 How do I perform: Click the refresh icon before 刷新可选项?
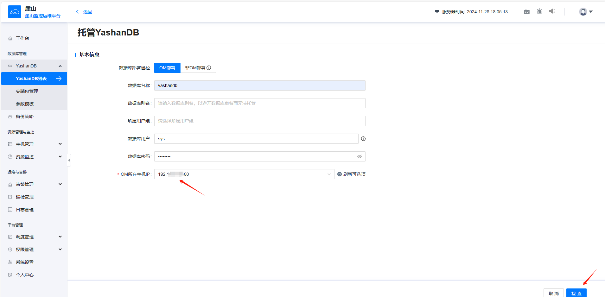coord(340,174)
